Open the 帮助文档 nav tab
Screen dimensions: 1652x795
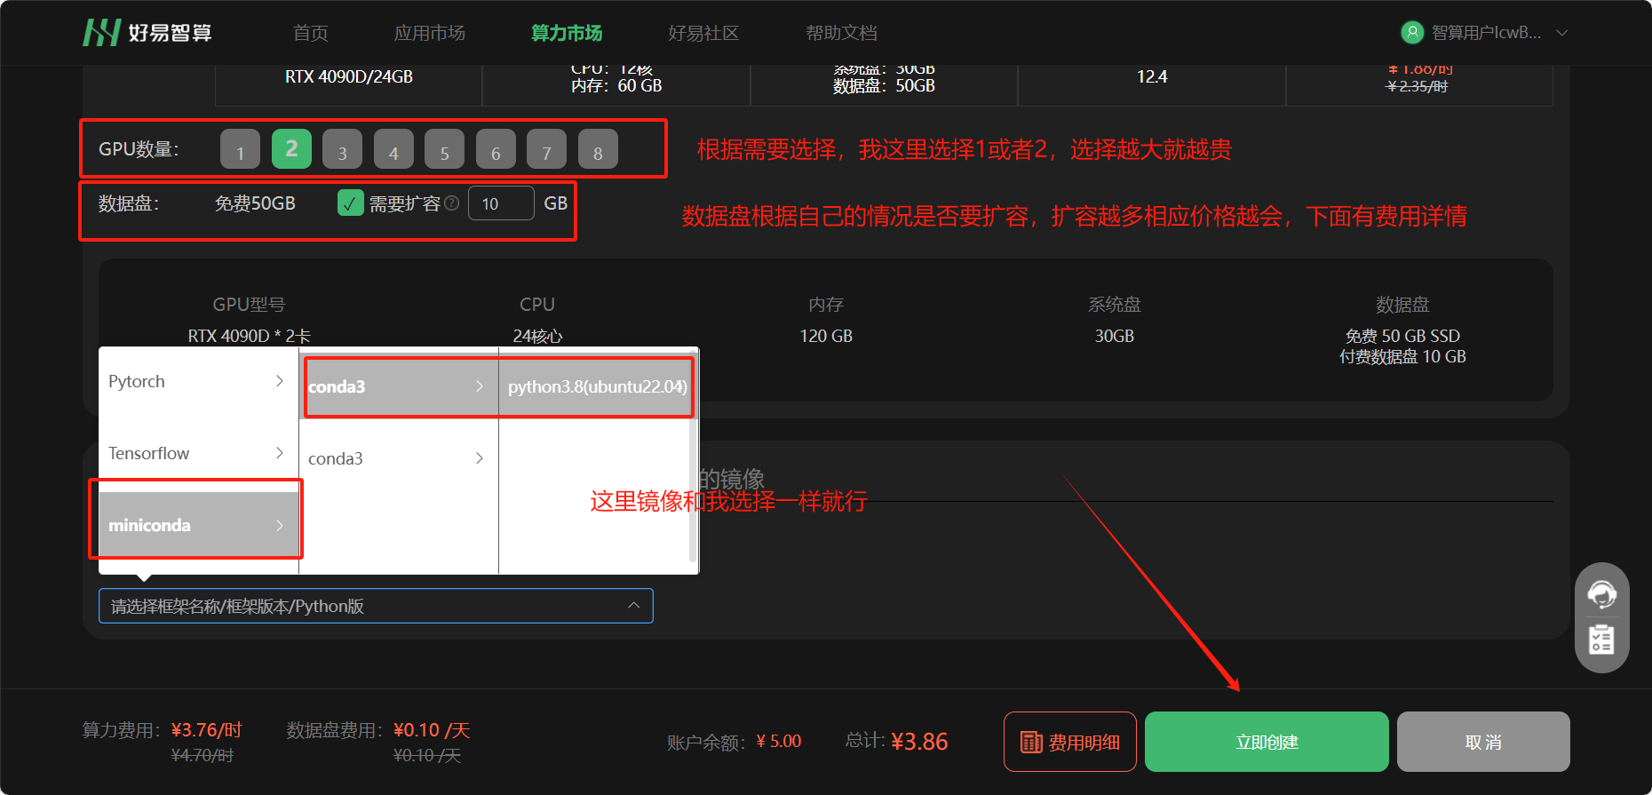pos(841,33)
